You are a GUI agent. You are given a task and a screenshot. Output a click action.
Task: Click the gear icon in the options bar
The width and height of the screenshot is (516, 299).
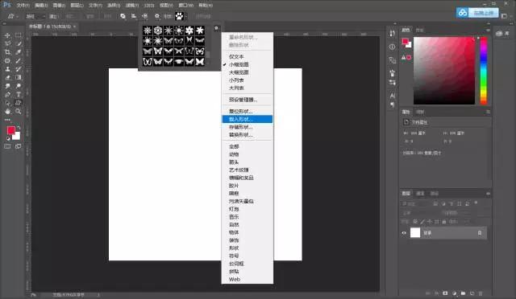click(157, 16)
